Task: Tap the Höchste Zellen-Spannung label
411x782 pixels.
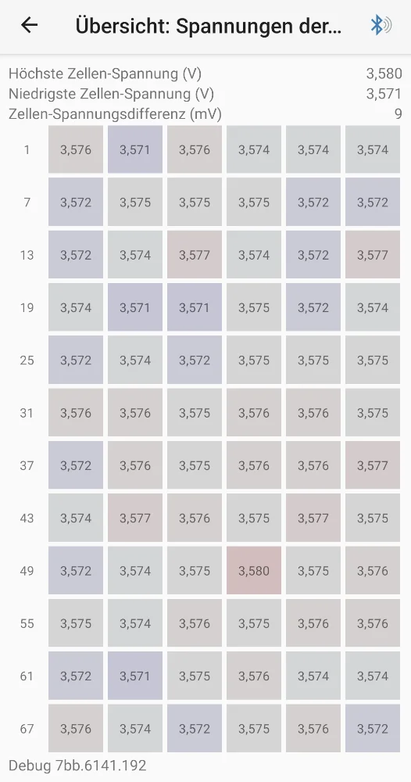Action: point(105,74)
